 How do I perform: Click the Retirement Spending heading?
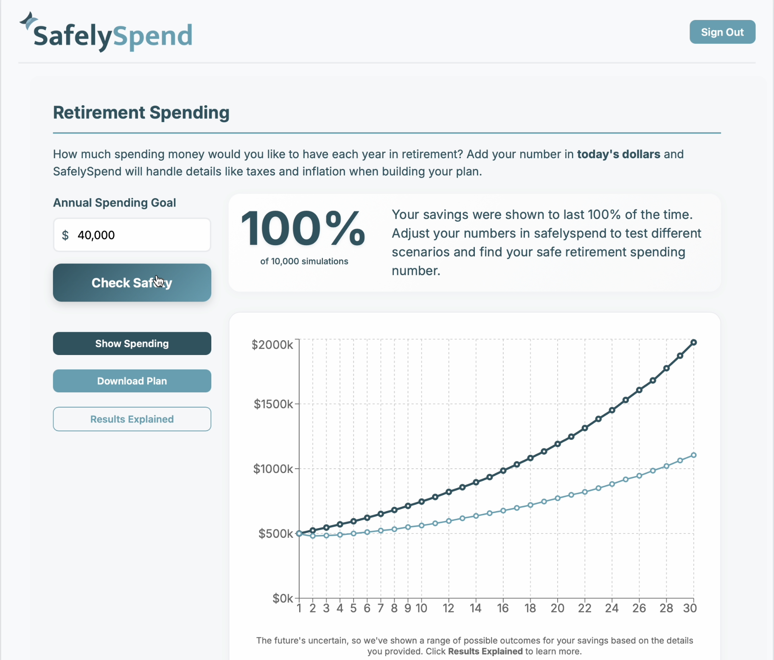(x=141, y=112)
